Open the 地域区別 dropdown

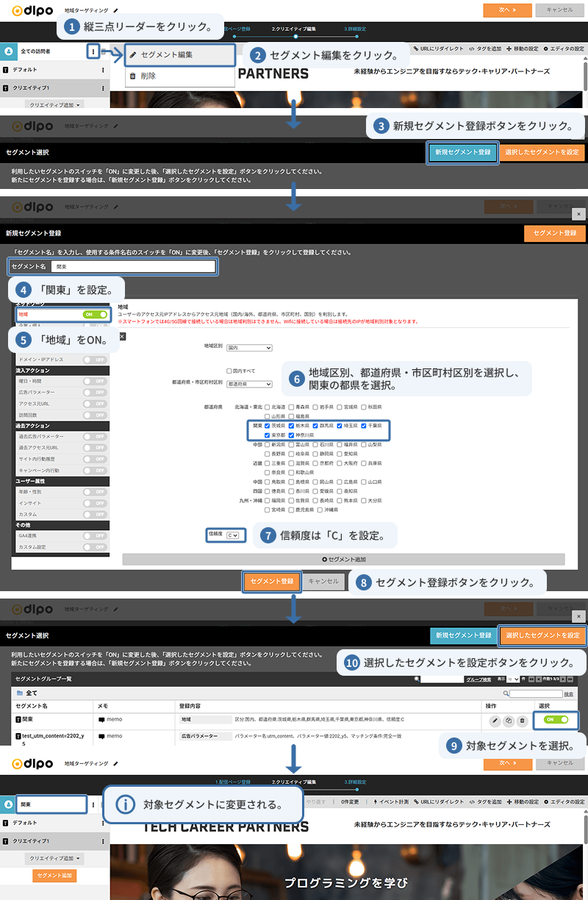click(x=249, y=348)
